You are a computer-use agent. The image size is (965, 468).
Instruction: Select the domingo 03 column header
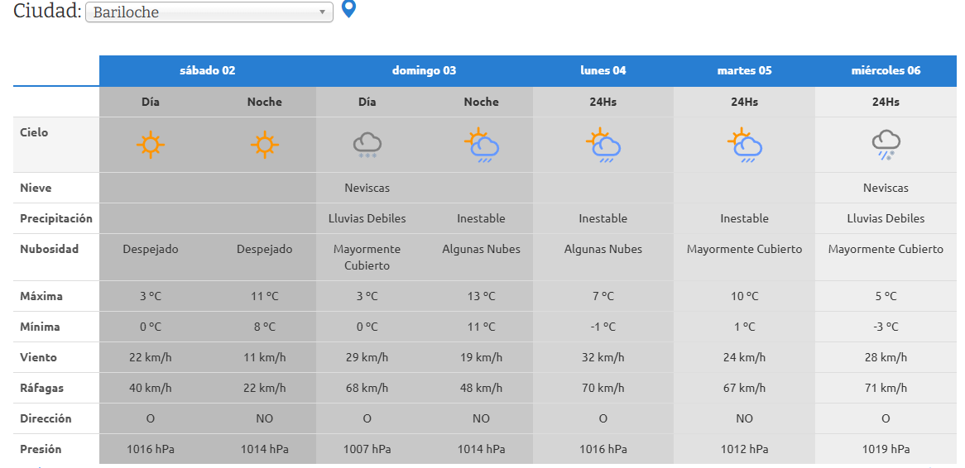click(424, 70)
